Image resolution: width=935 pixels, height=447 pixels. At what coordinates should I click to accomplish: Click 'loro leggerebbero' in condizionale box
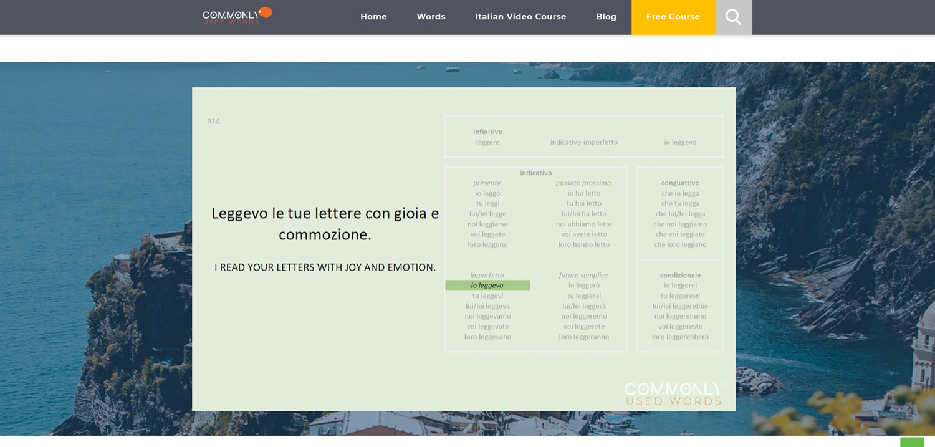[x=680, y=337]
